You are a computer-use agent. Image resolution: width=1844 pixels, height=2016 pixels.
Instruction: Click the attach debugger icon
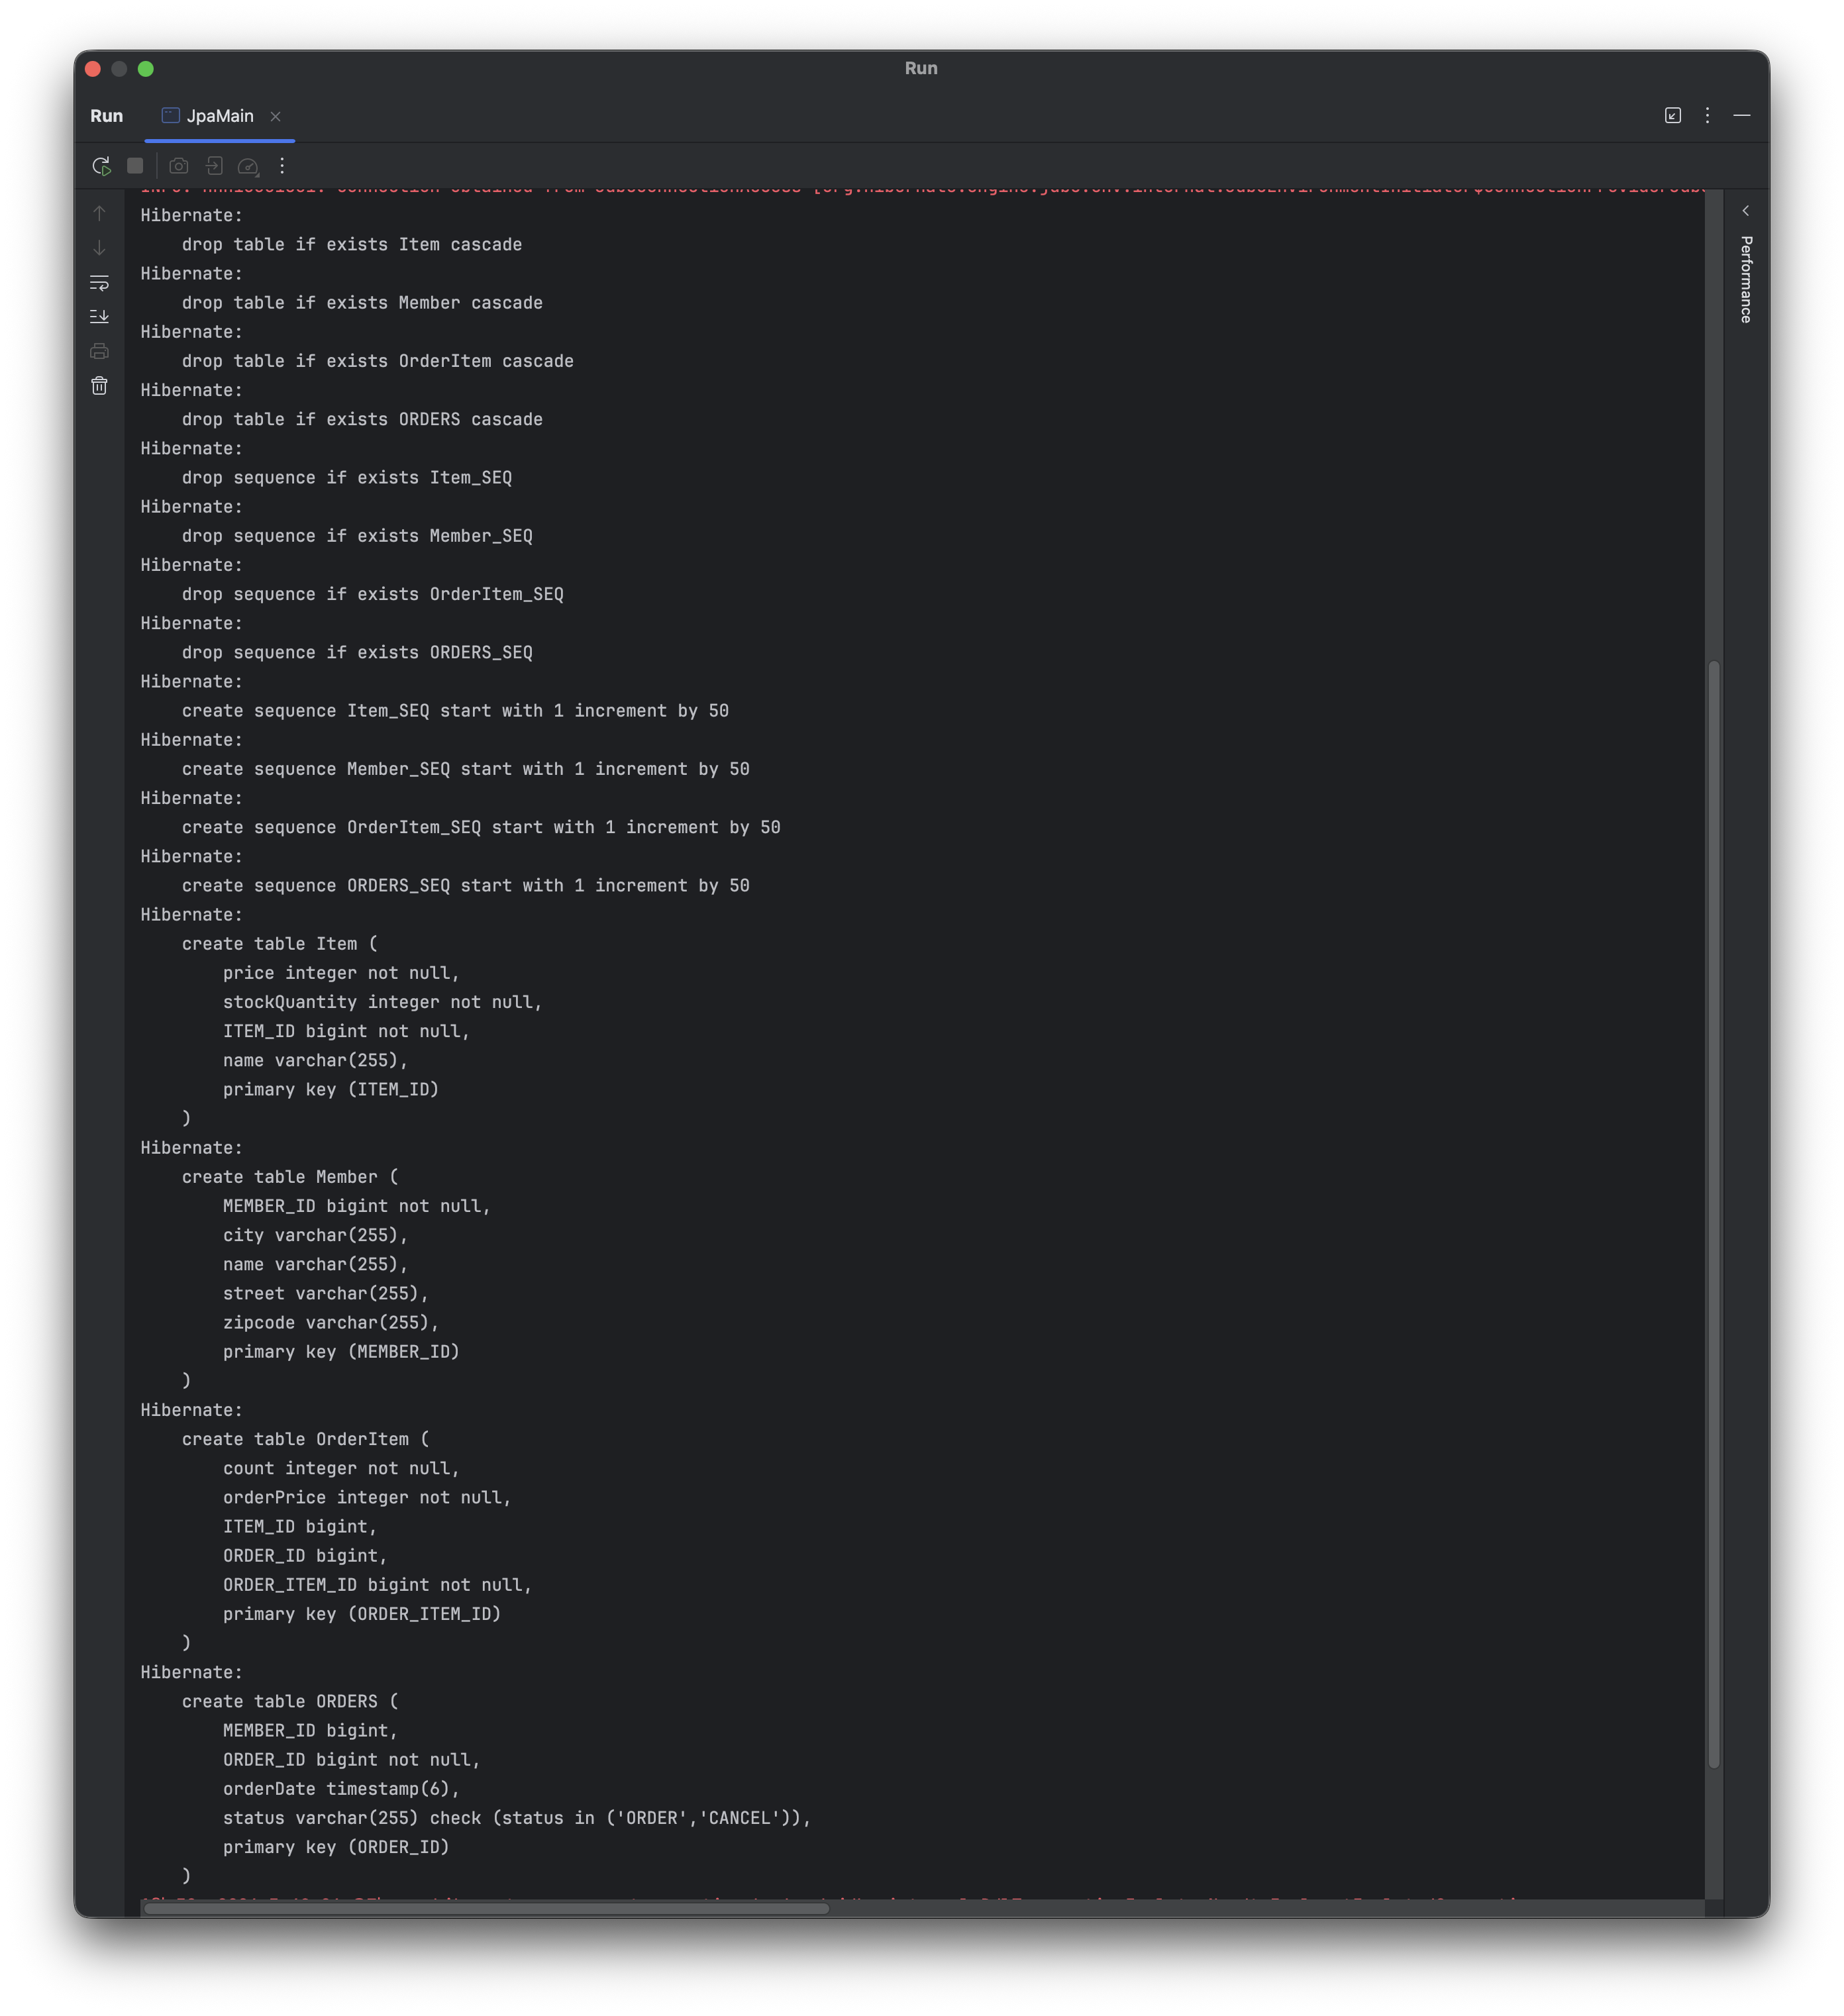coord(214,166)
